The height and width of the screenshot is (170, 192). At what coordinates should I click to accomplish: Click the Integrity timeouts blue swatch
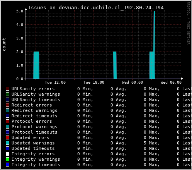7,165
